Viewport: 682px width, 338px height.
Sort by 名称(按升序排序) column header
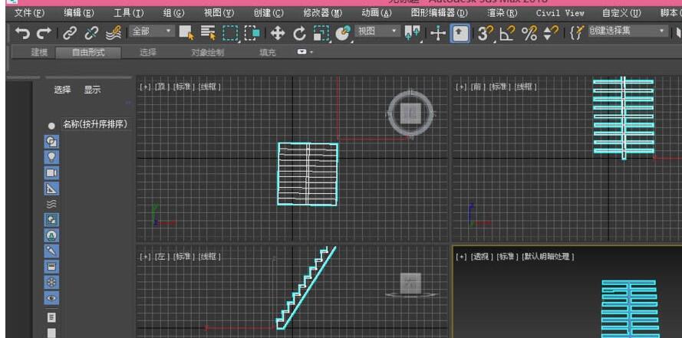pyautogui.click(x=95, y=124)
